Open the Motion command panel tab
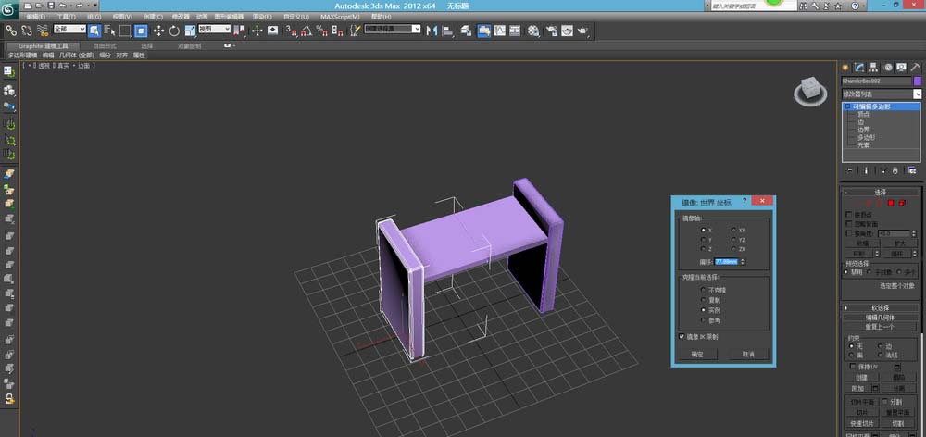The width and height of the screenshot is (926, 437). [x=887, y=67]
